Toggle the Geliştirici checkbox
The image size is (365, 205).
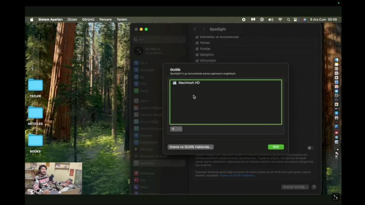(x=197, y=55)
